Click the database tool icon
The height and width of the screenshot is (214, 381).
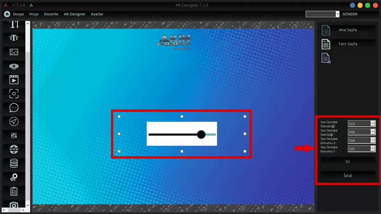[14, 163]
